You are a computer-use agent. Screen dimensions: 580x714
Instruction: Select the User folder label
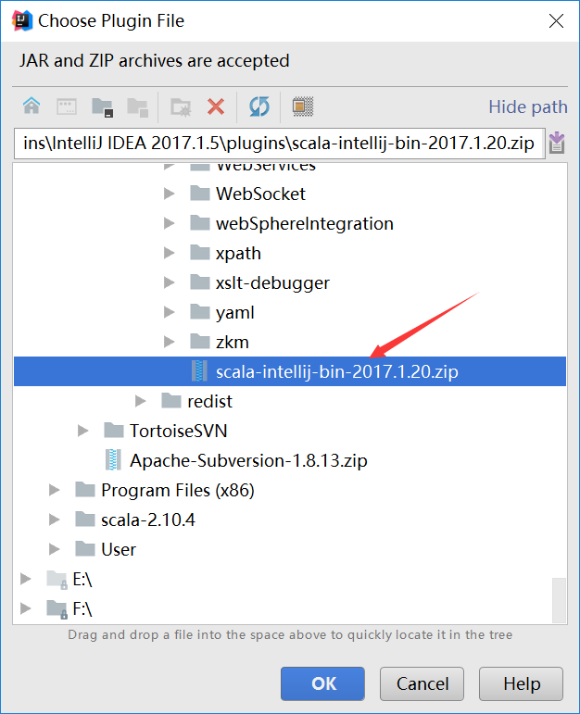(x=119, y=549)
